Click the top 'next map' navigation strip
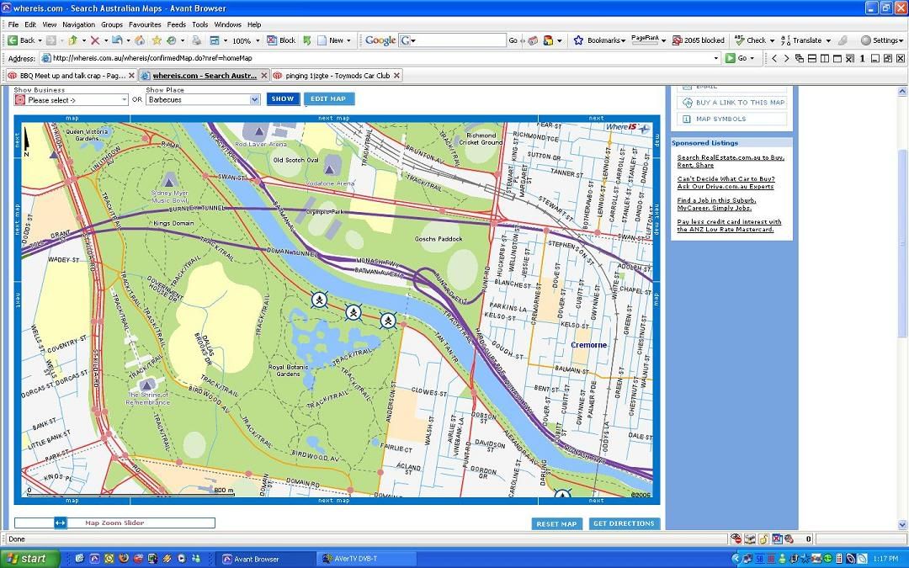 coord(334,119)
